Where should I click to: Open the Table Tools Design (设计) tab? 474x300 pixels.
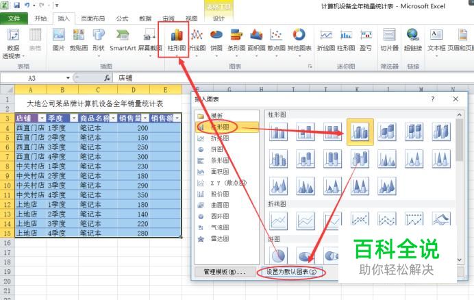219,18
